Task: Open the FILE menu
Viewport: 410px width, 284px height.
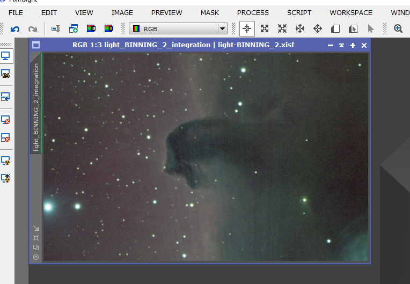Action: pyautogui.click(x=16, y=12)
